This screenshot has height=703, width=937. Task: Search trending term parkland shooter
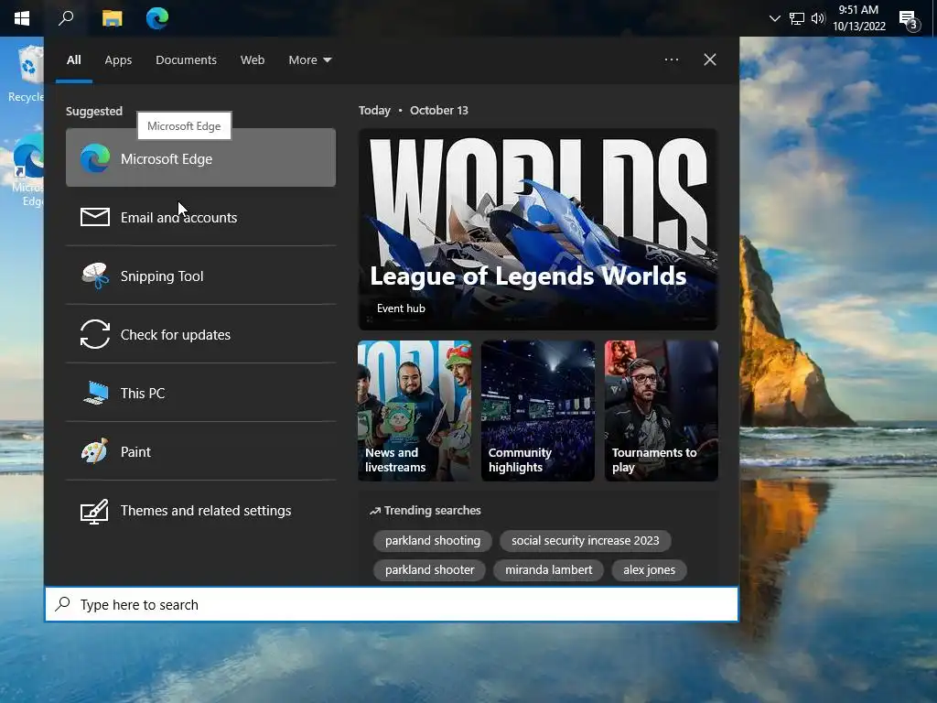(430, 569)
